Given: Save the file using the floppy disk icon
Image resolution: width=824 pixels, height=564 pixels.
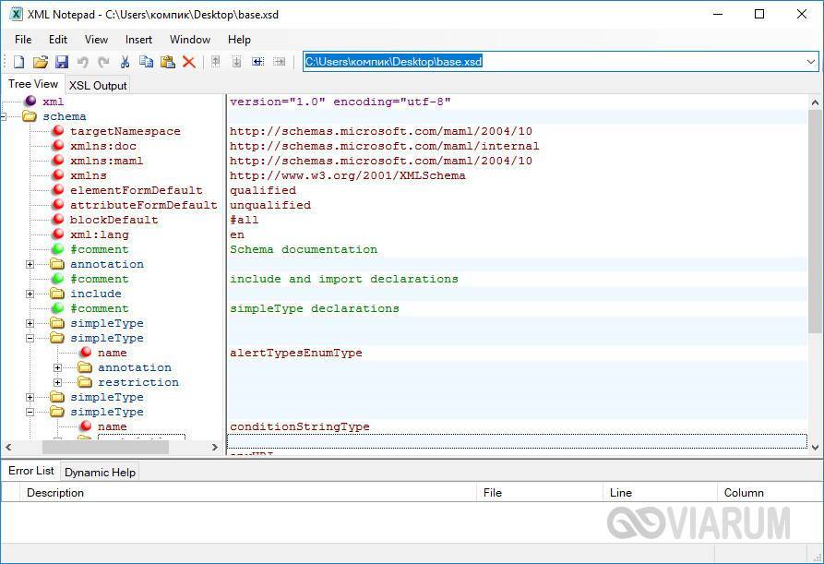Looking at the screenshot, I should [61, 62].
